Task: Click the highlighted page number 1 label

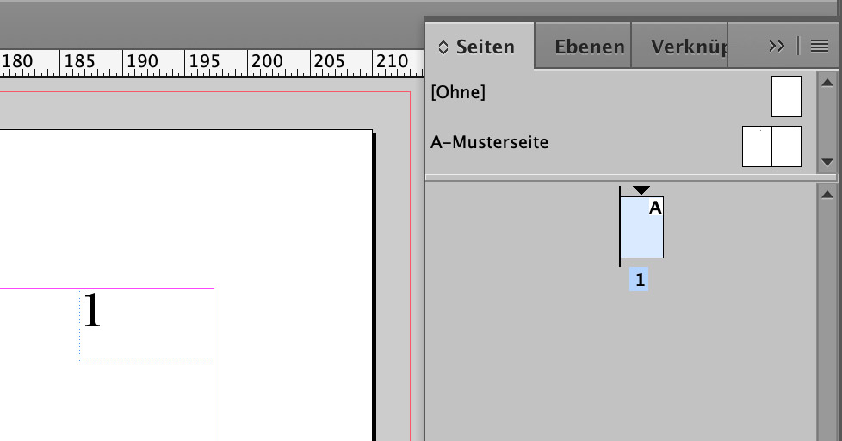Action: tap(639, 280)
